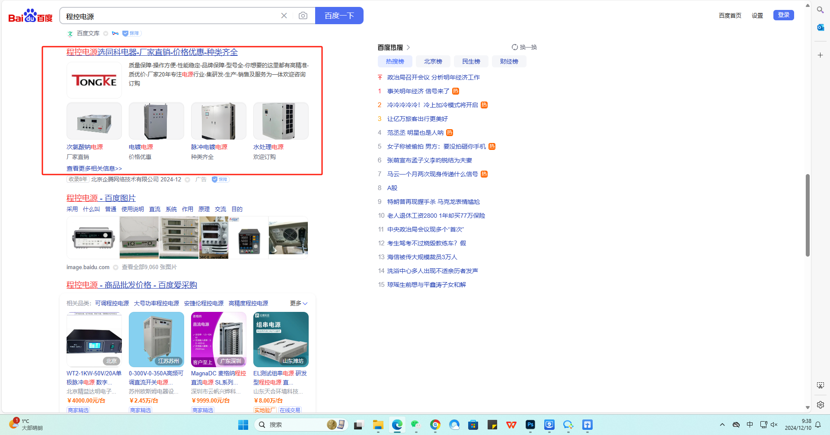Viewport: 830px width, 435px height.
Task: Open the 程控电源 - 百度图片 result
Action: point(101,198)
